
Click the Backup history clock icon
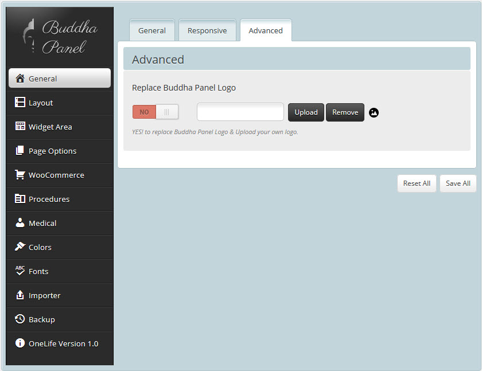[20, 319]
